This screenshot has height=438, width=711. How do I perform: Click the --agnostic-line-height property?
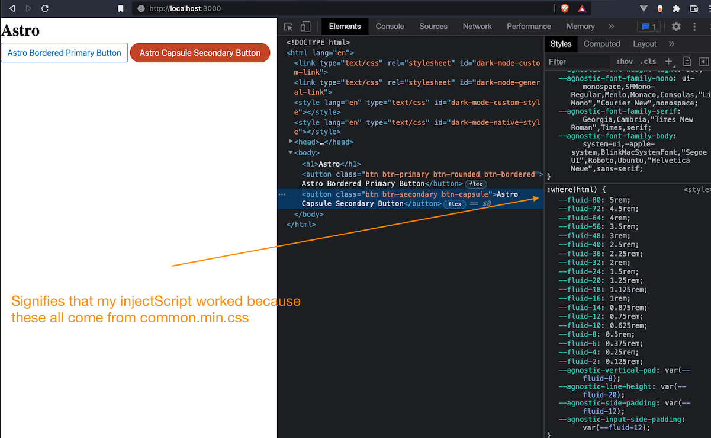click(x=606, y=386)
